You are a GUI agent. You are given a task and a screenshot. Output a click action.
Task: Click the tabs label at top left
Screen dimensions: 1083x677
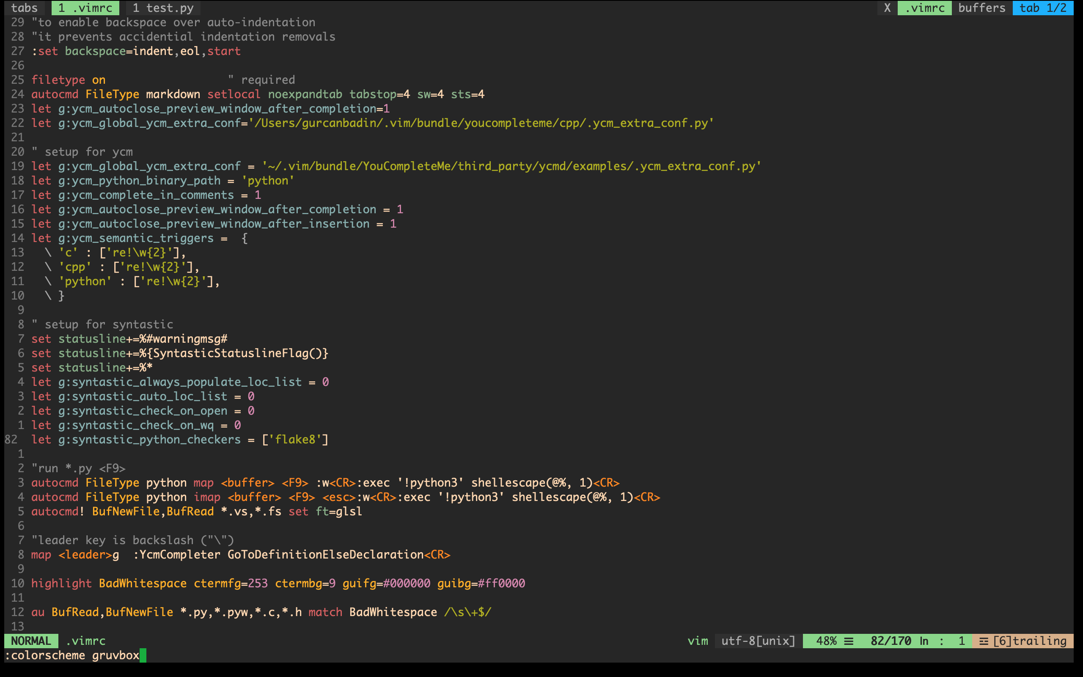tap(24, 8)
